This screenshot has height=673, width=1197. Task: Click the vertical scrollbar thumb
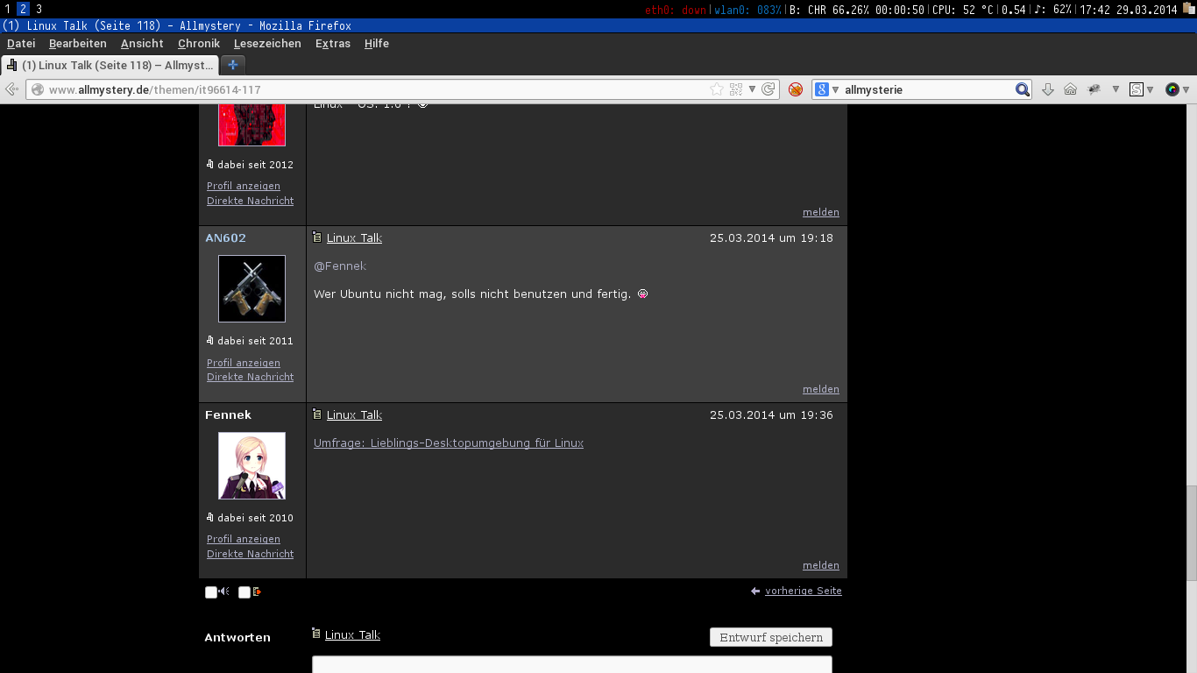[x=1192, y=533]
